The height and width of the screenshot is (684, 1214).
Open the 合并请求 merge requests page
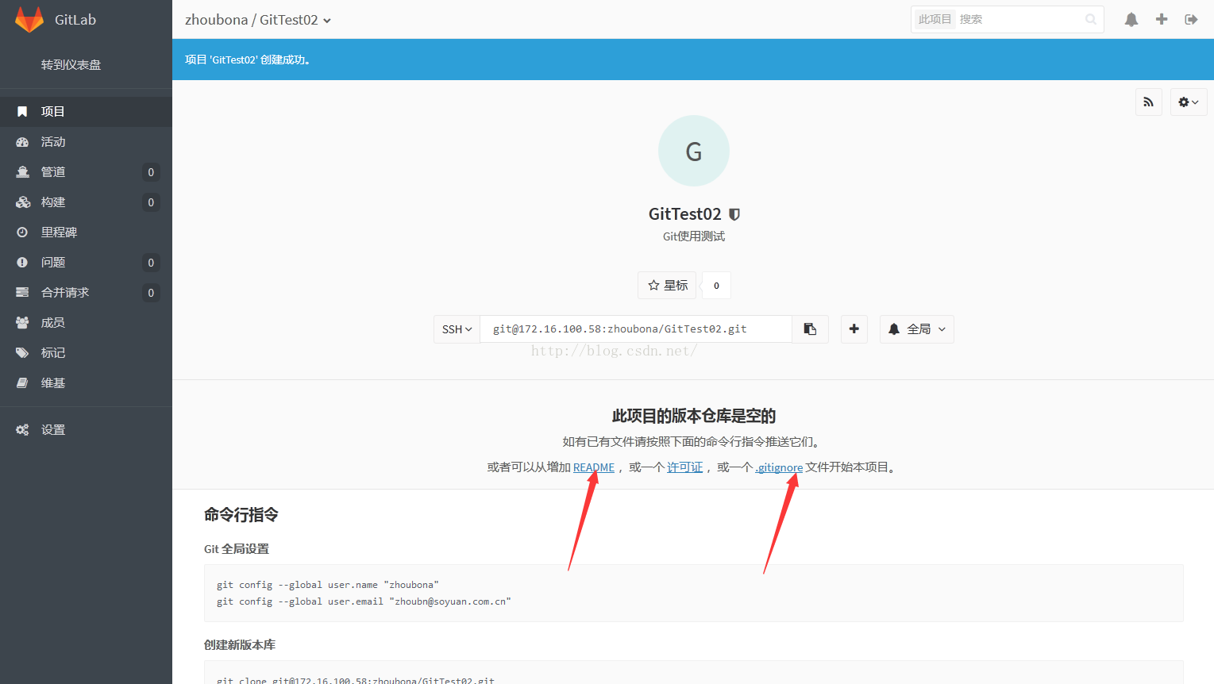point(86,293)
